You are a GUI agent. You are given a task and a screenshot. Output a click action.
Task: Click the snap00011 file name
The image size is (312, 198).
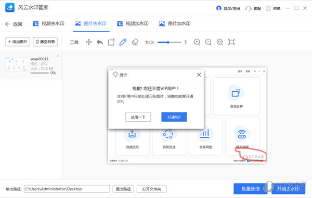coord(40,59)
